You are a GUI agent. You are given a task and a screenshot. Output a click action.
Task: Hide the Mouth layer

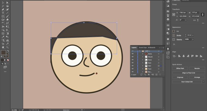pyautogui.click(x=132, y=57)
